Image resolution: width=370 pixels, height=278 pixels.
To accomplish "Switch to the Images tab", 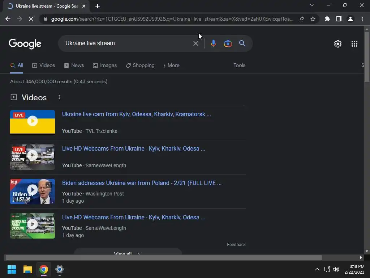I will pyautogui.click(x=105, y=66).
